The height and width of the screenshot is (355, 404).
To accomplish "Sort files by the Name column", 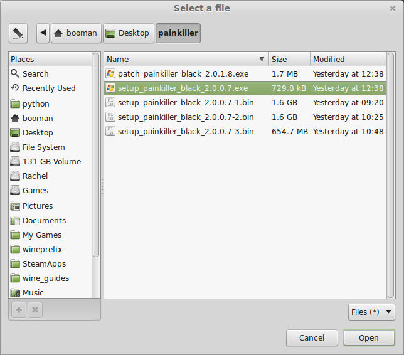I will (x=186, y=59).
